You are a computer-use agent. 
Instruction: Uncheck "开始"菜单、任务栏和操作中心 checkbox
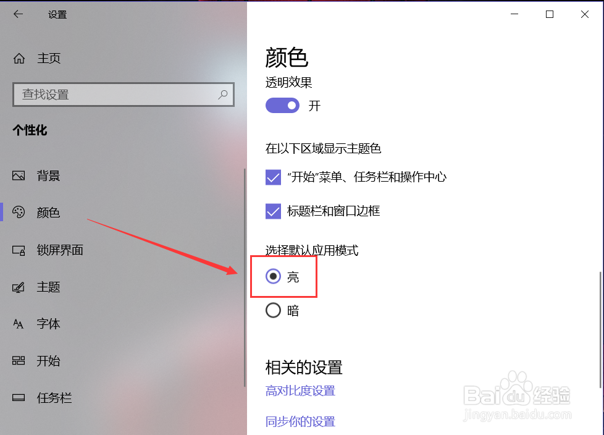(273, 177)
